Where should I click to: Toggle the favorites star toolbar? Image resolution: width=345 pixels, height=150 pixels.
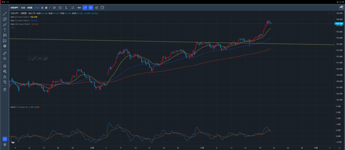click(5, 139)
